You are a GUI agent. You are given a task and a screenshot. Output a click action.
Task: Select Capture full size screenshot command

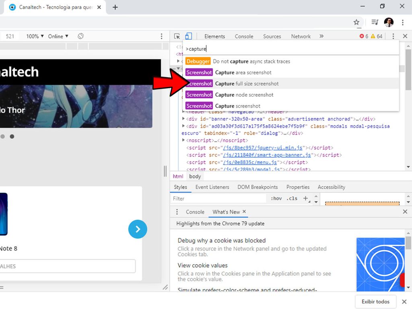[x=291, y=84]
